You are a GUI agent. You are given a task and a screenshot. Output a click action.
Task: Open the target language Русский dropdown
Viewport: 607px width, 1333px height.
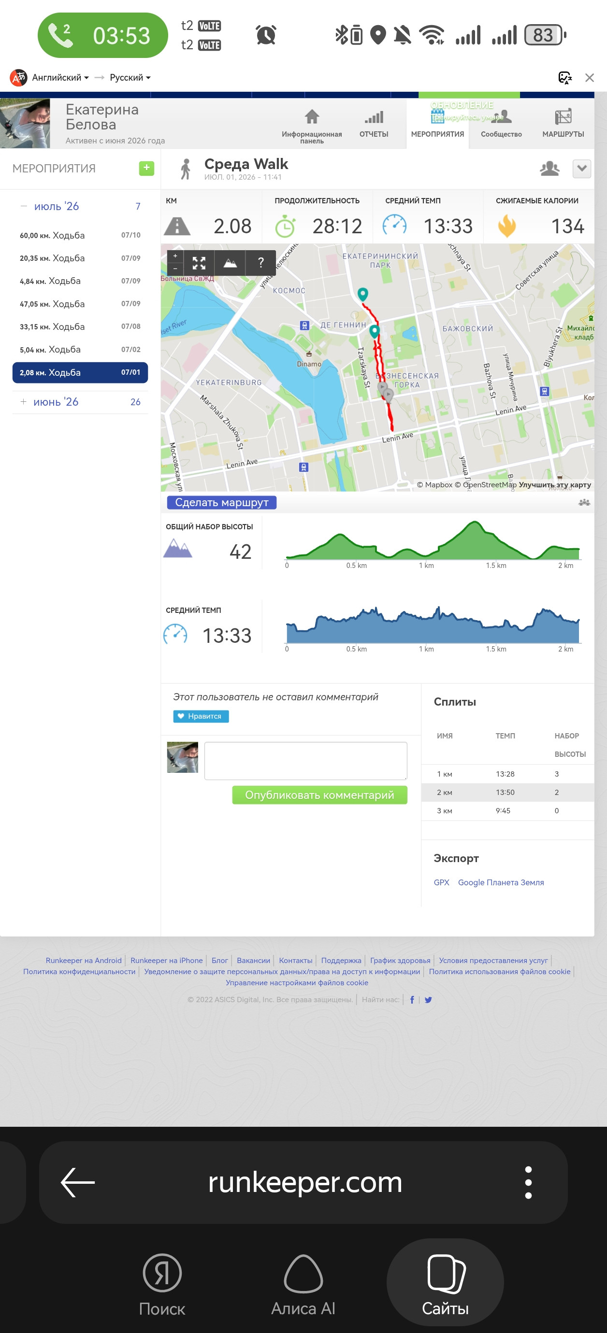point(130,78)
